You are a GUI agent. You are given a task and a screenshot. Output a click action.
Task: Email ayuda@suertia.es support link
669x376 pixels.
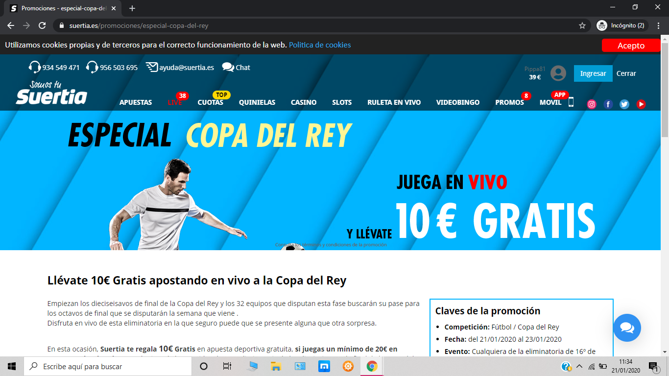click(x=180, y=68)
